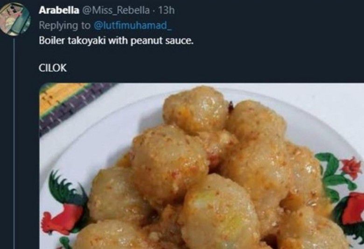Click the vertical thread line below the avatar
Image resolution: width=364 pixels, height=249 pixels.
click(x=14, y=140)
